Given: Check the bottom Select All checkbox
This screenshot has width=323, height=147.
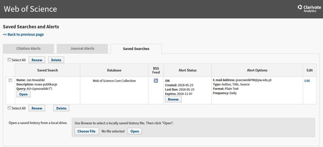Looking at the screenshot, I should point(9,108).
